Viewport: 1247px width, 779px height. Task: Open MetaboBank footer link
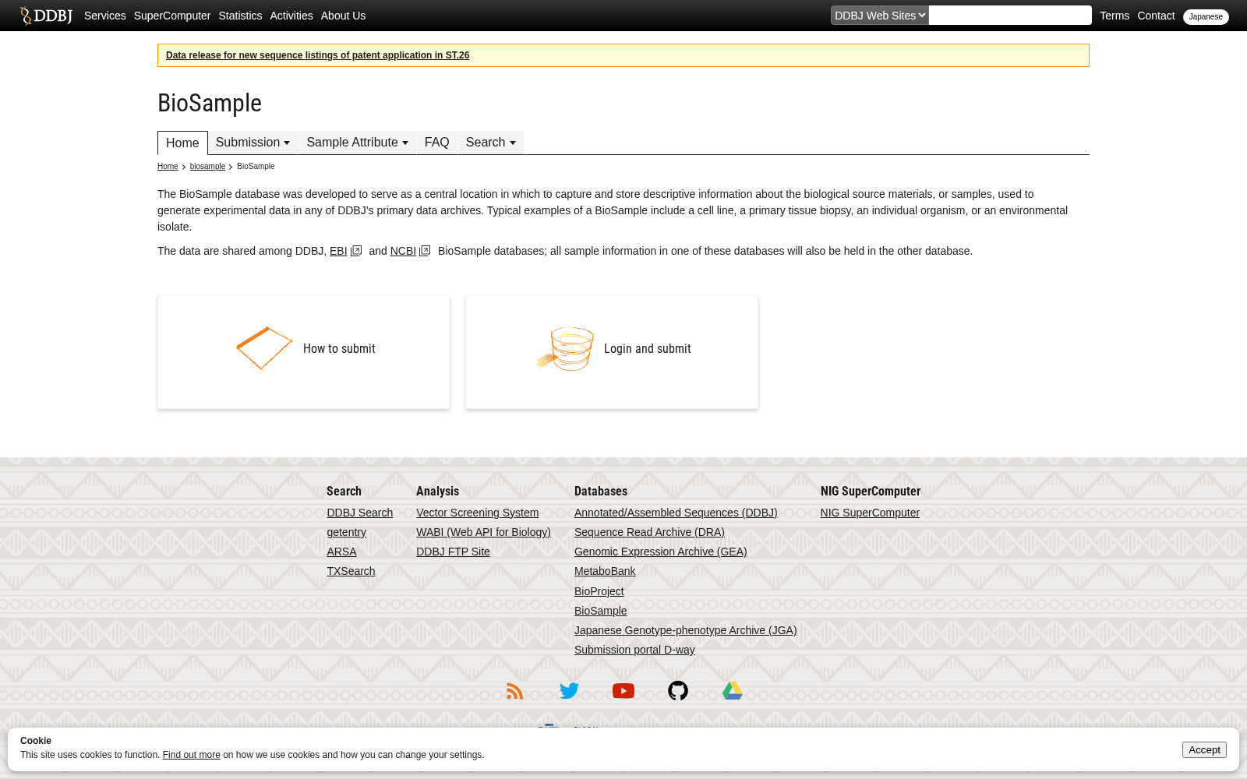coord(605,571)
